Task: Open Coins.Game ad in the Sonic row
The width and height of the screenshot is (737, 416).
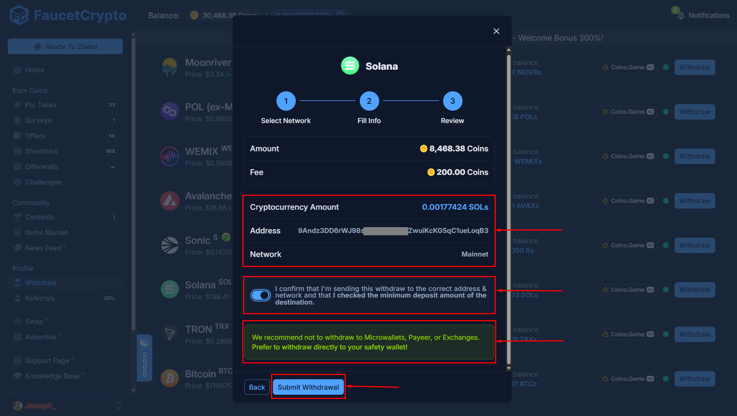Action: [x=628, y=245]
